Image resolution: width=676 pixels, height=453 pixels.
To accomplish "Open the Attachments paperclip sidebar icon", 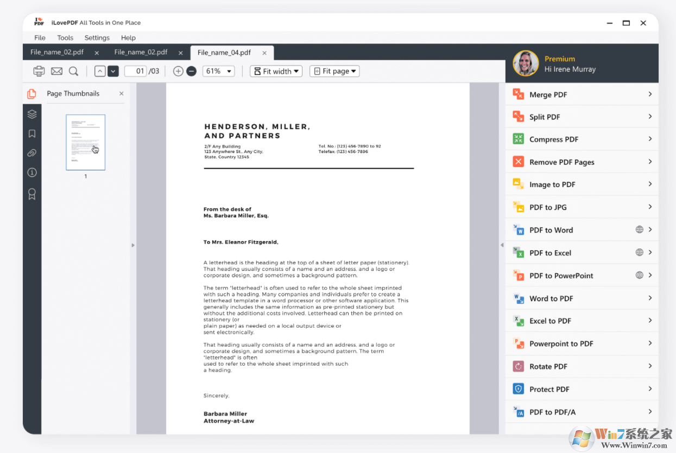I will tap(32, 153).
